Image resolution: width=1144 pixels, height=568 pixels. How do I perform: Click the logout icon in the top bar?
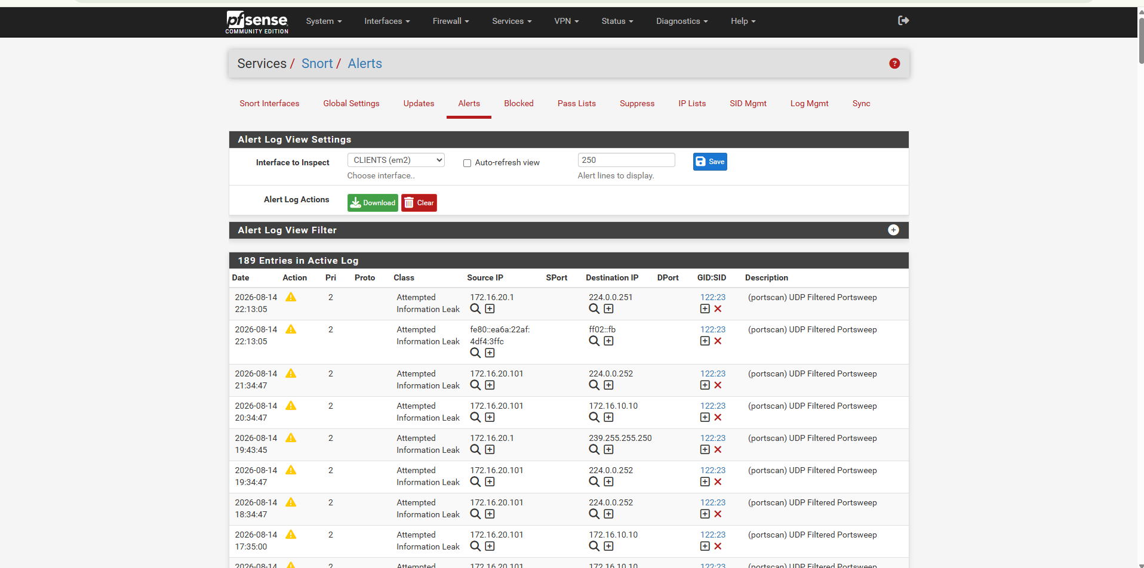click(x=903, y=21)
